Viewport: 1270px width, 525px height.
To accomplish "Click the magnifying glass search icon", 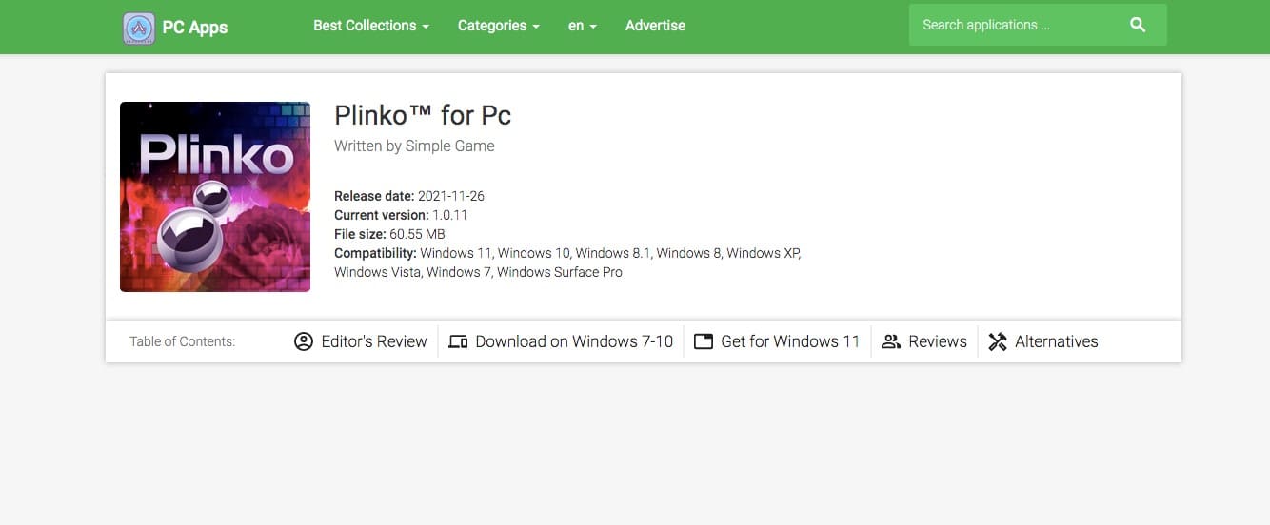I will [1138, 25].
